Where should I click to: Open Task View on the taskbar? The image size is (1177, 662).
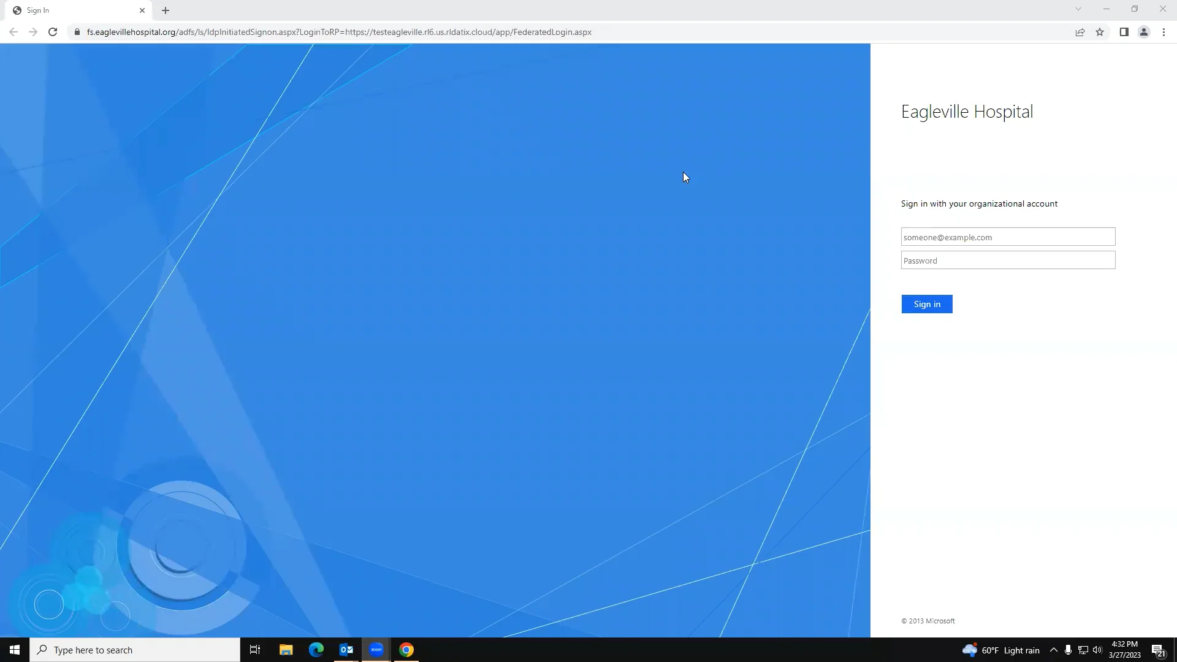pyautogui.click(x=255, y=650)
